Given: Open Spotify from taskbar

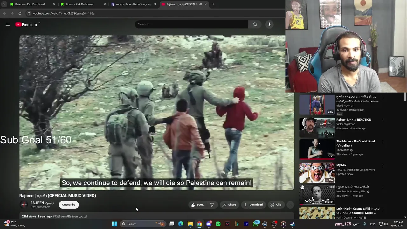Looking at the screenshot, I should click(218, 224).
